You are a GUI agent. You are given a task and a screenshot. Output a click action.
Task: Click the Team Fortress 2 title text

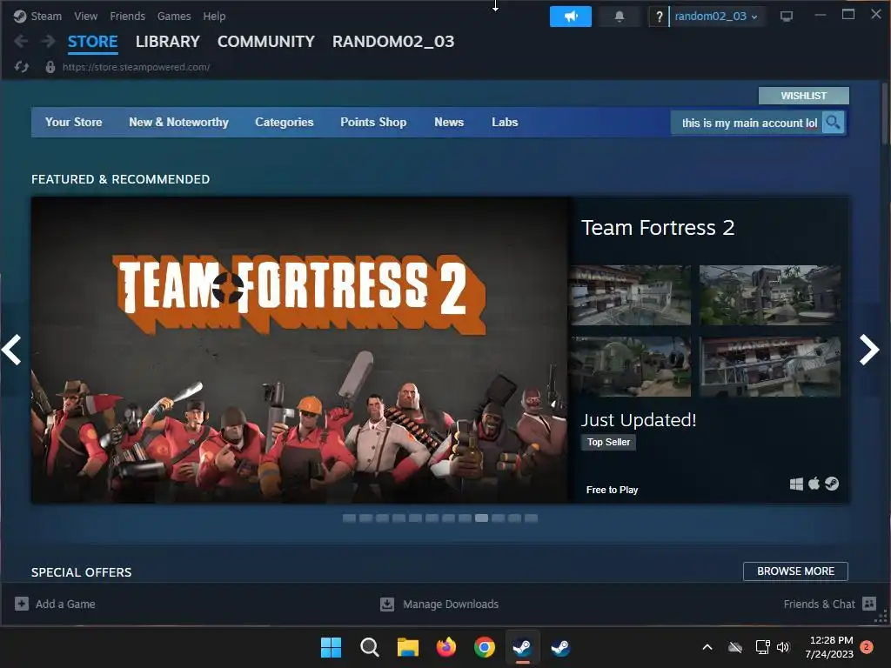(658, 228)
